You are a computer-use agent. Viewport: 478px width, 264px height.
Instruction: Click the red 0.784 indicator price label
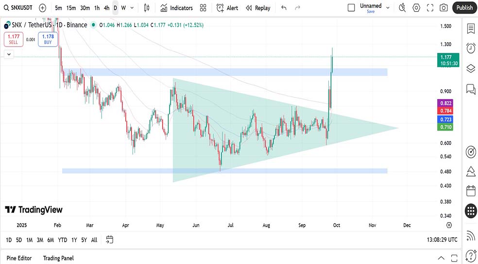pyautogui.click(x=445, y=111)
